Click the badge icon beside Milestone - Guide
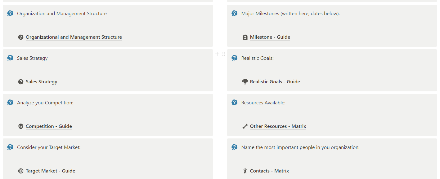This screenshot has width=440, height=179. click(x=245, y=37)
